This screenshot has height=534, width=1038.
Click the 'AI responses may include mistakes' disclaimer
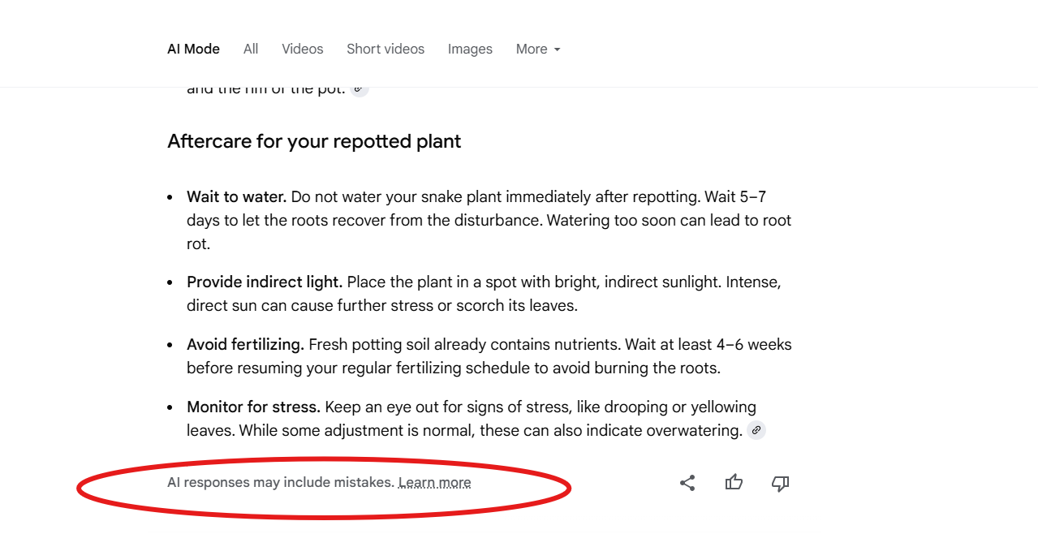point(280,482)
